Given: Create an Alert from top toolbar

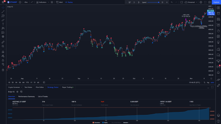Looking at the screenshot, I should 60,2.
